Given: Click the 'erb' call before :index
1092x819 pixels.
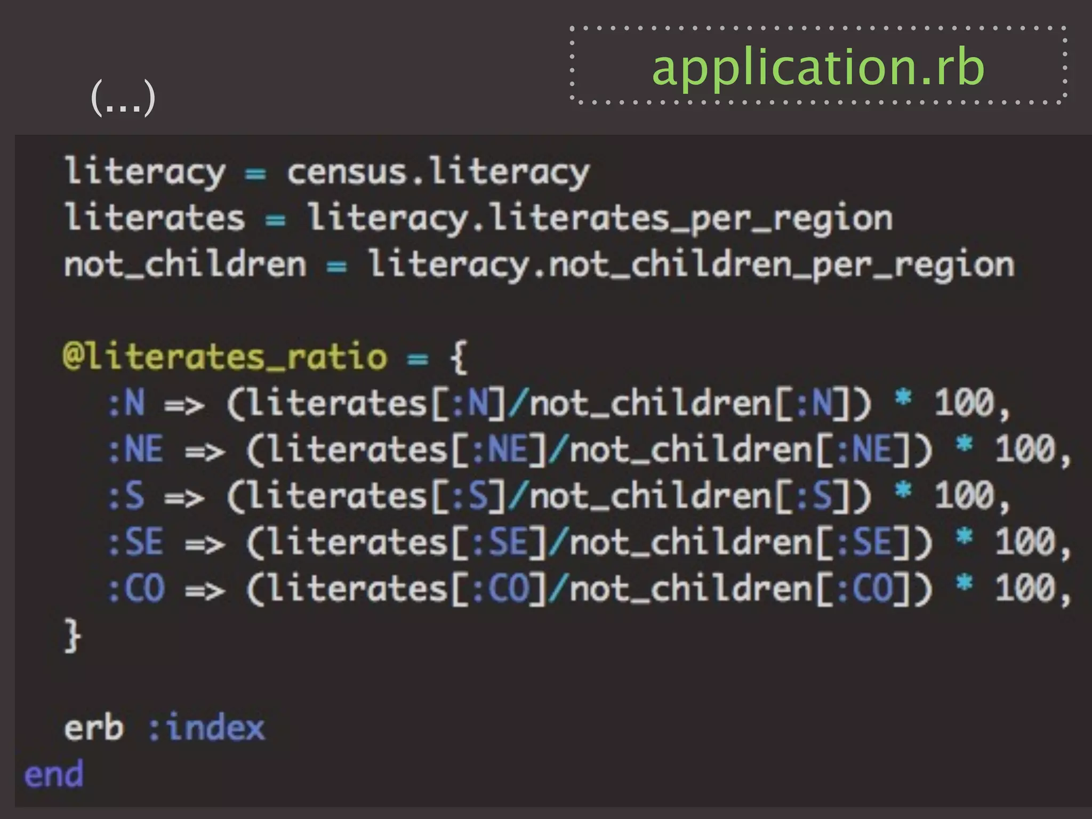Looking at the screenshot, I should tap(94, 728).
